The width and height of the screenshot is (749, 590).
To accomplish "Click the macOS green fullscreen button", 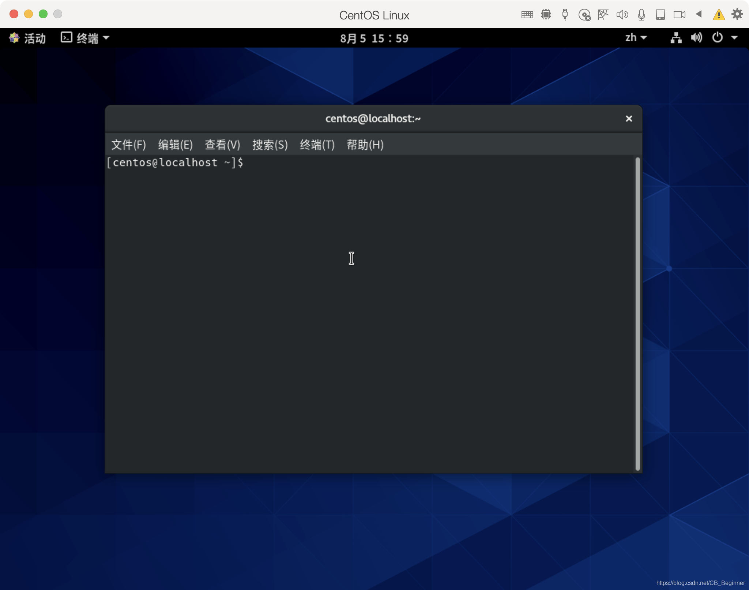I will pos(43,14).
